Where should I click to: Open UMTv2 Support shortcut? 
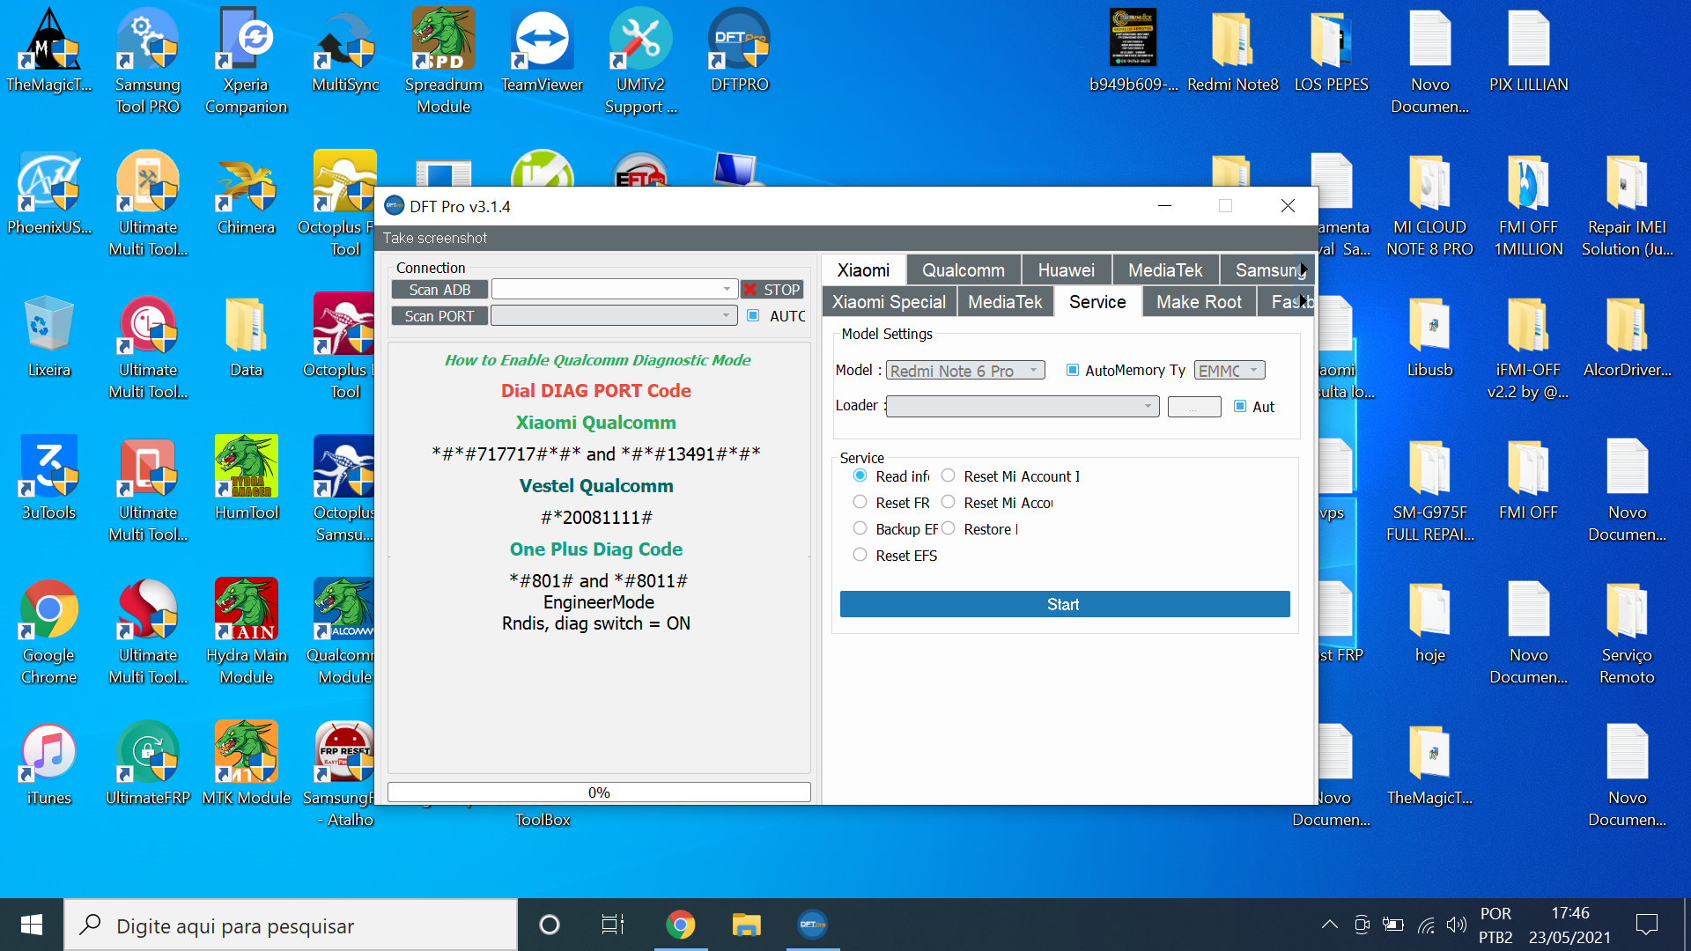(641, 62)
